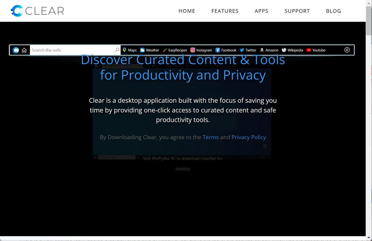Open the Wikipedia globe icon

(284, 50)
